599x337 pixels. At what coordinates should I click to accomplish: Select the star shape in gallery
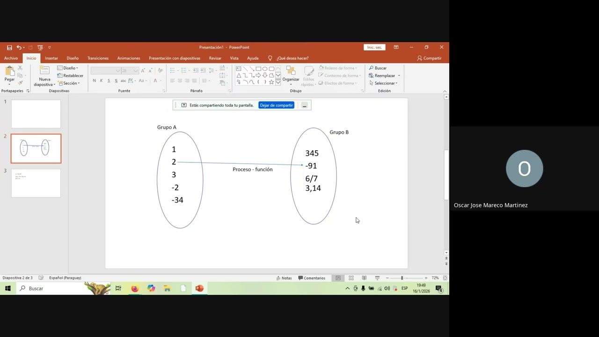(271, 82)
